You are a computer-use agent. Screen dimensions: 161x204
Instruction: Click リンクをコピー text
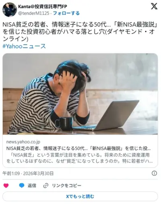[x=66, y=185]
